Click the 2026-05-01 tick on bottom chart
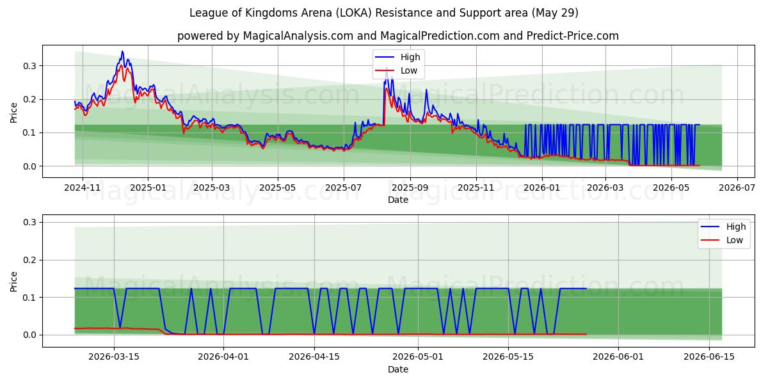This screenshot has height=384, width=768. pos(418,358)
